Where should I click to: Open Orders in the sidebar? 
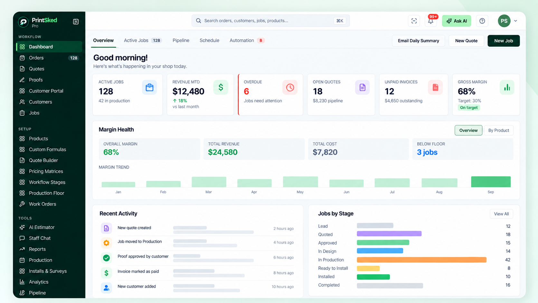(49, 58)
